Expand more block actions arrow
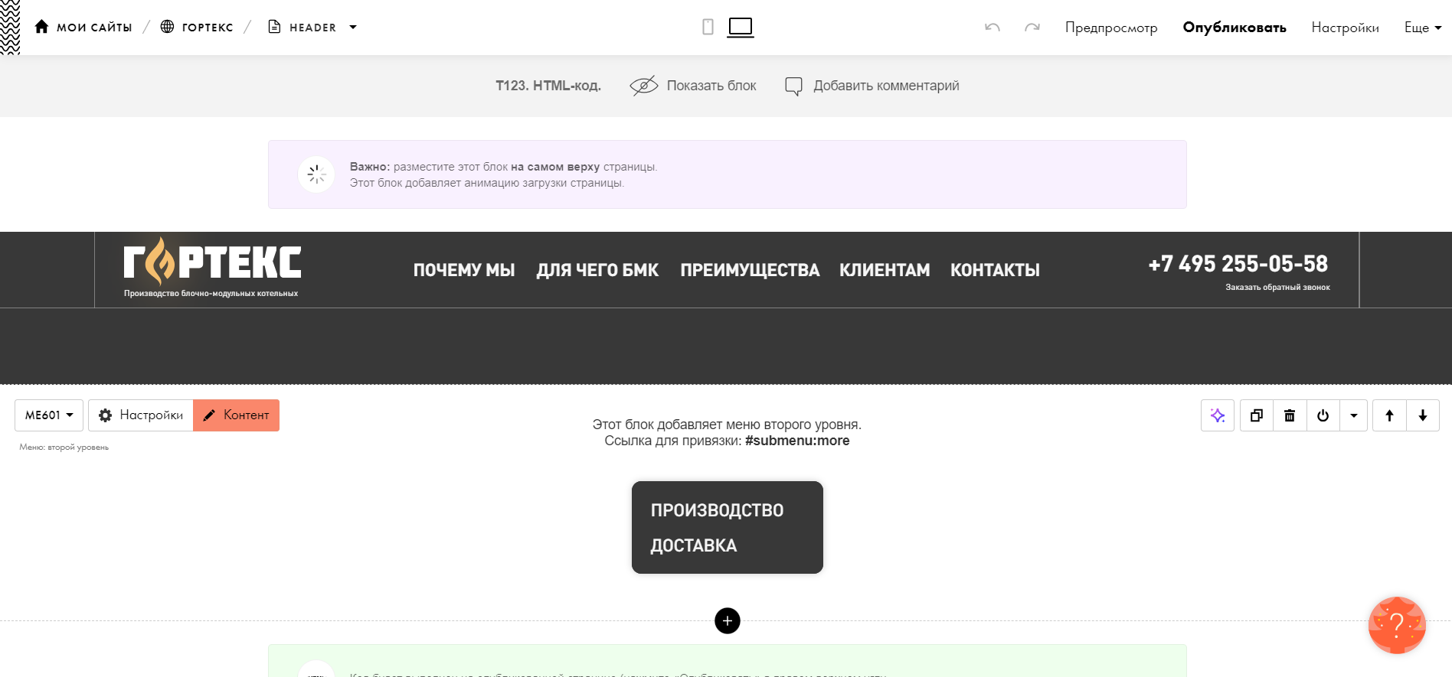The height and width of the screenshot is (677, 1452). click(1353, 415)
